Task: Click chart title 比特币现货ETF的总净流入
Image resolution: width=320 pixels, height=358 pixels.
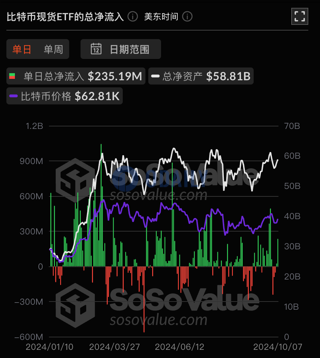Action: (65, 17)
